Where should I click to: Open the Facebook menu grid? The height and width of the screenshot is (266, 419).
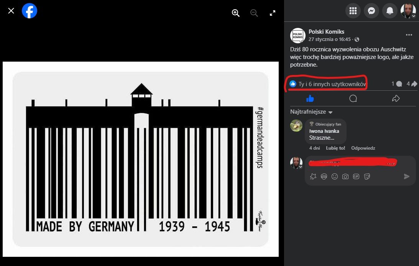(353, 11)
